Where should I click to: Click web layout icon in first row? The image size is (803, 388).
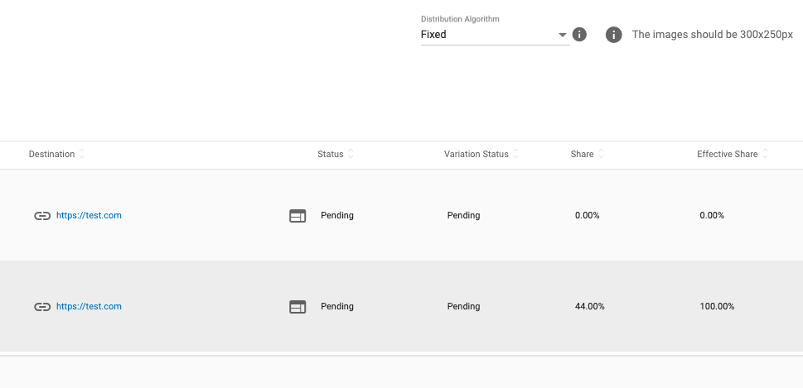tap(297, 216)
